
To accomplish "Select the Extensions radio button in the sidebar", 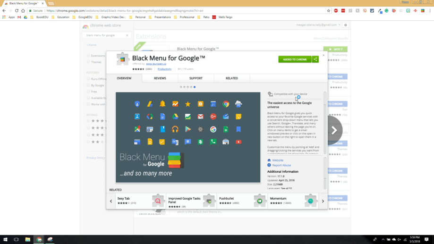I will [x=88, y=56].
